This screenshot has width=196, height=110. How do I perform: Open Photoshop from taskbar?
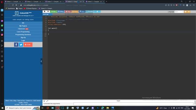point(98,108)
